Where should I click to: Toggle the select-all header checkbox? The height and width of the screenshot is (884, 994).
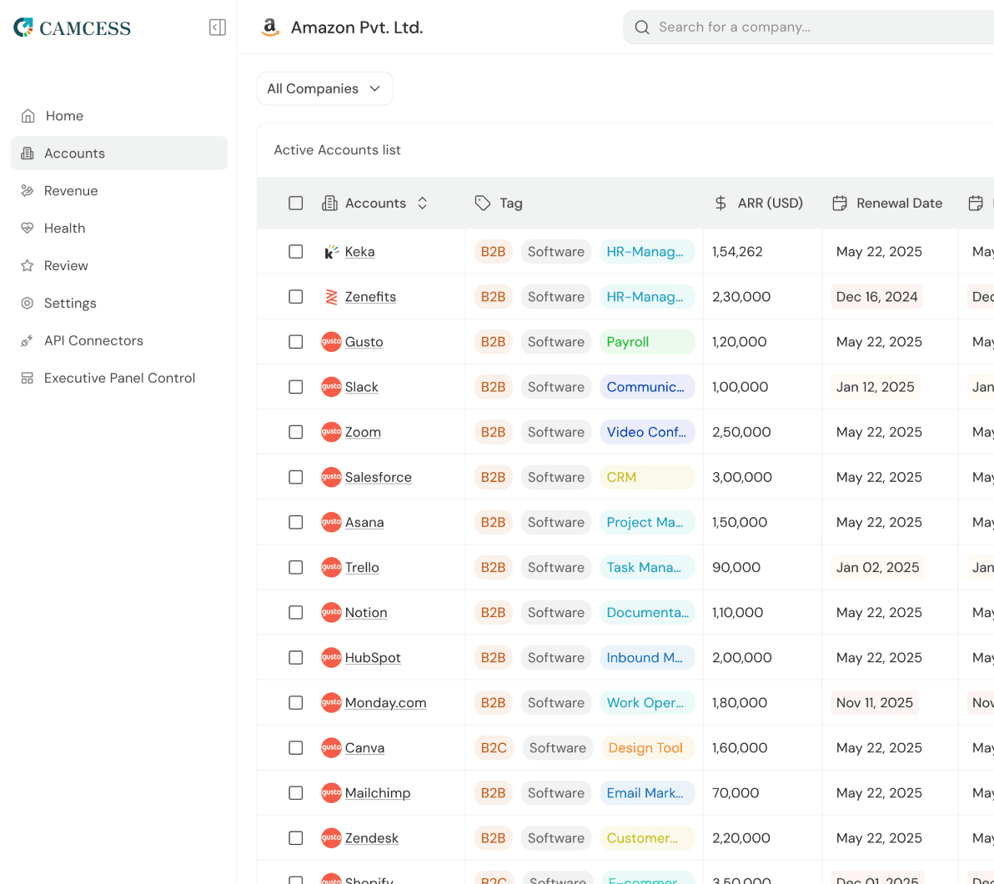[x=295, y=203]
